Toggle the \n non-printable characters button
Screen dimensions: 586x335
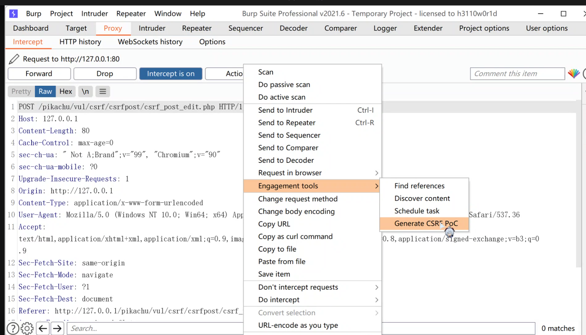85,91
